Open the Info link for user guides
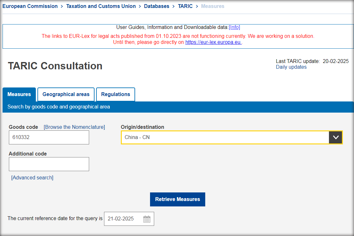The image size is (354, 236). 234,27
